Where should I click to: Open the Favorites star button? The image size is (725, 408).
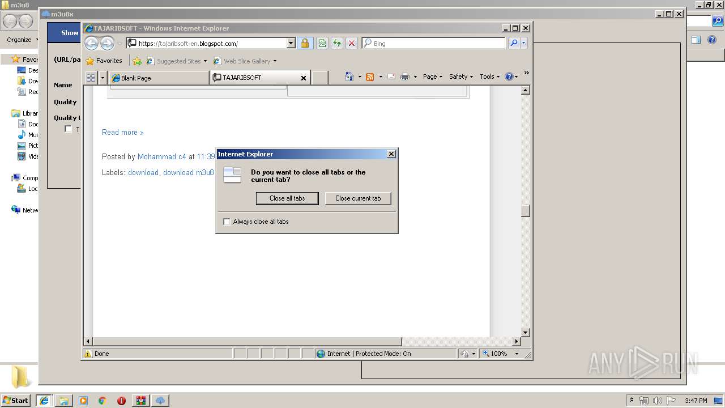pyautogui.click(x=104, y=61)
